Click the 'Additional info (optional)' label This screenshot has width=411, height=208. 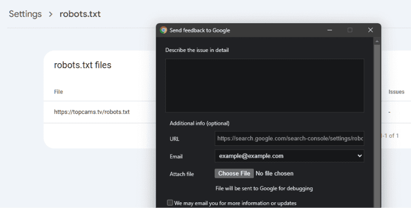click(199, 123)
